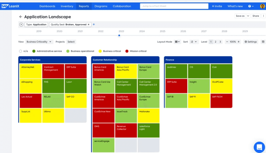Select level 3 view

coord(220,42)
